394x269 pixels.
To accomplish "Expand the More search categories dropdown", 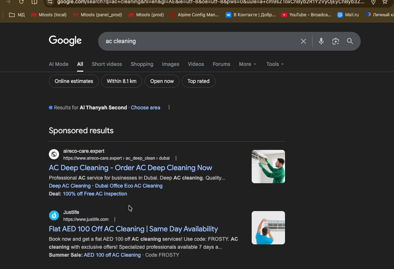I will click(247, 64).
